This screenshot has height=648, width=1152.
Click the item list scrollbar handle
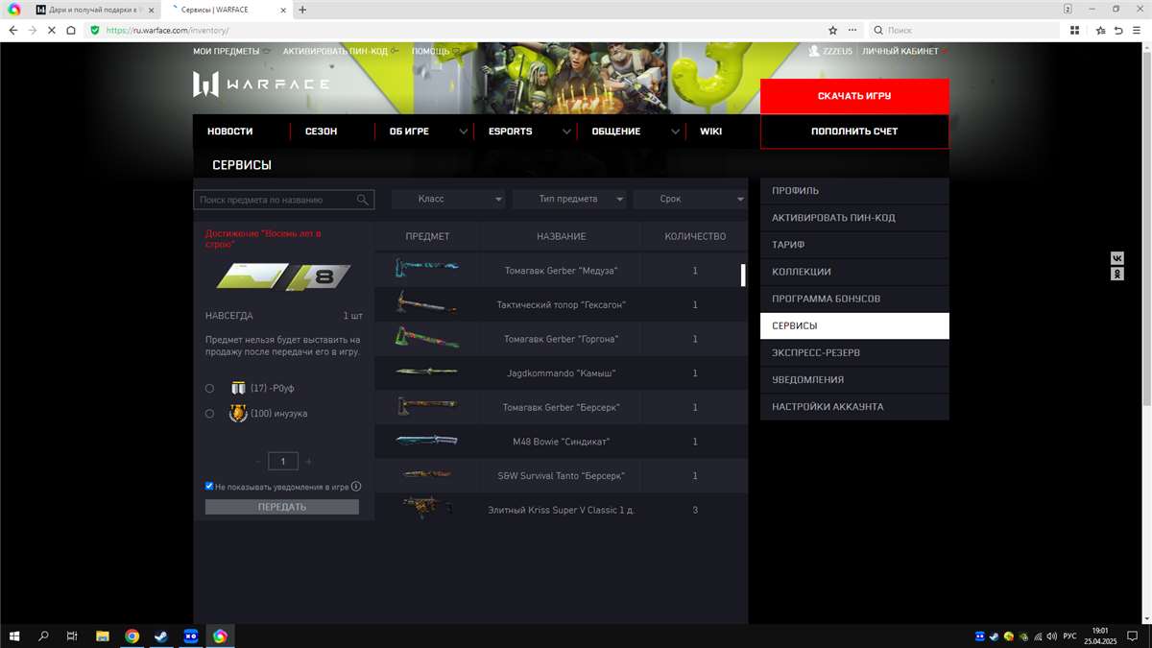(x=743, y=276)
